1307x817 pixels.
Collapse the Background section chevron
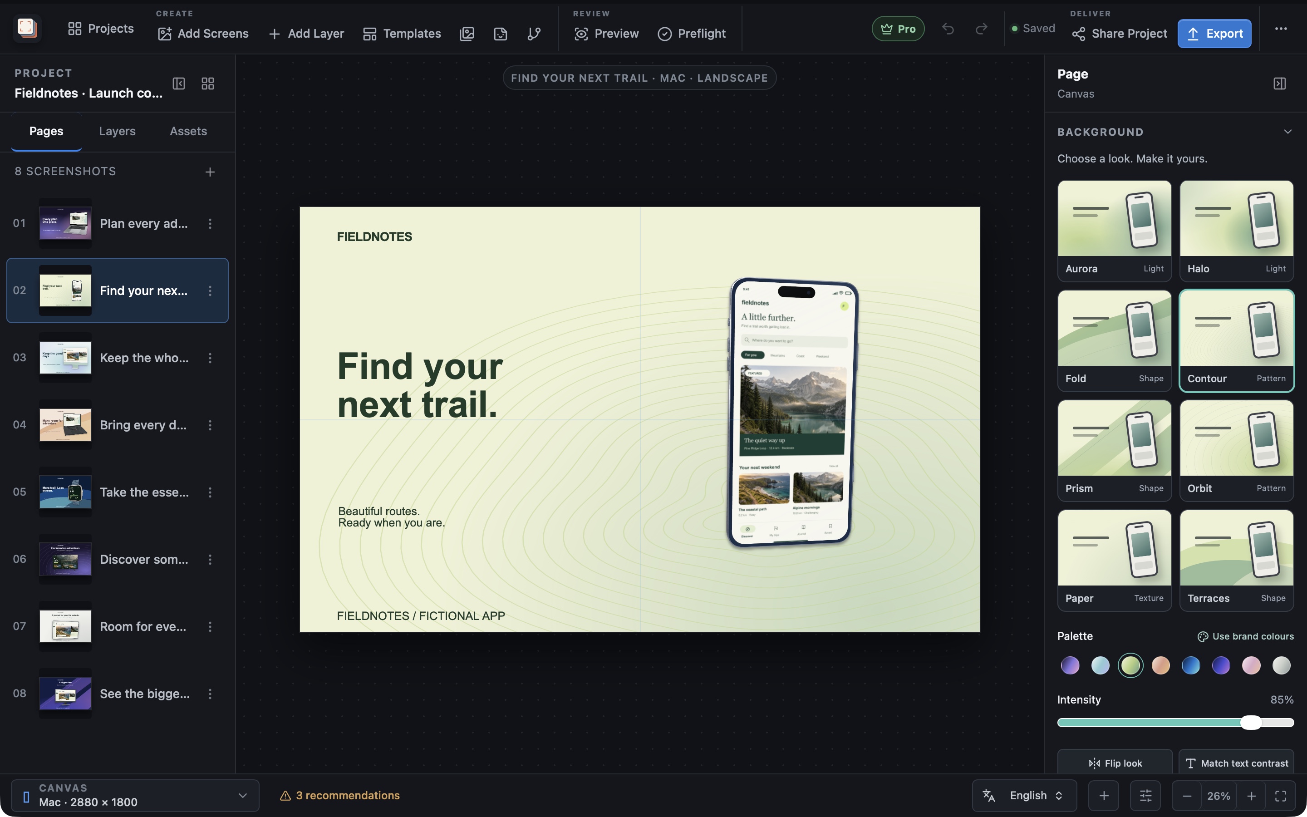click(1287, 132)
